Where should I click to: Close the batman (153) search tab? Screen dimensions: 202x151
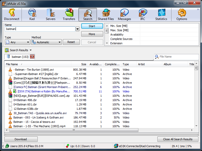(x=32, y=57)
